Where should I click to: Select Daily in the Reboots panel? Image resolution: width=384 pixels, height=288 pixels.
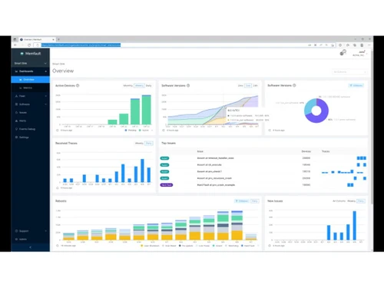click(x=254, y=201)
